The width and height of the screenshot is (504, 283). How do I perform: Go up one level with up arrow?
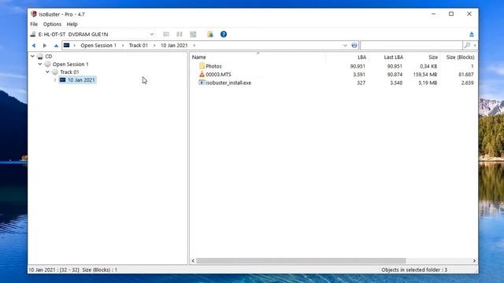coord(56,46)
